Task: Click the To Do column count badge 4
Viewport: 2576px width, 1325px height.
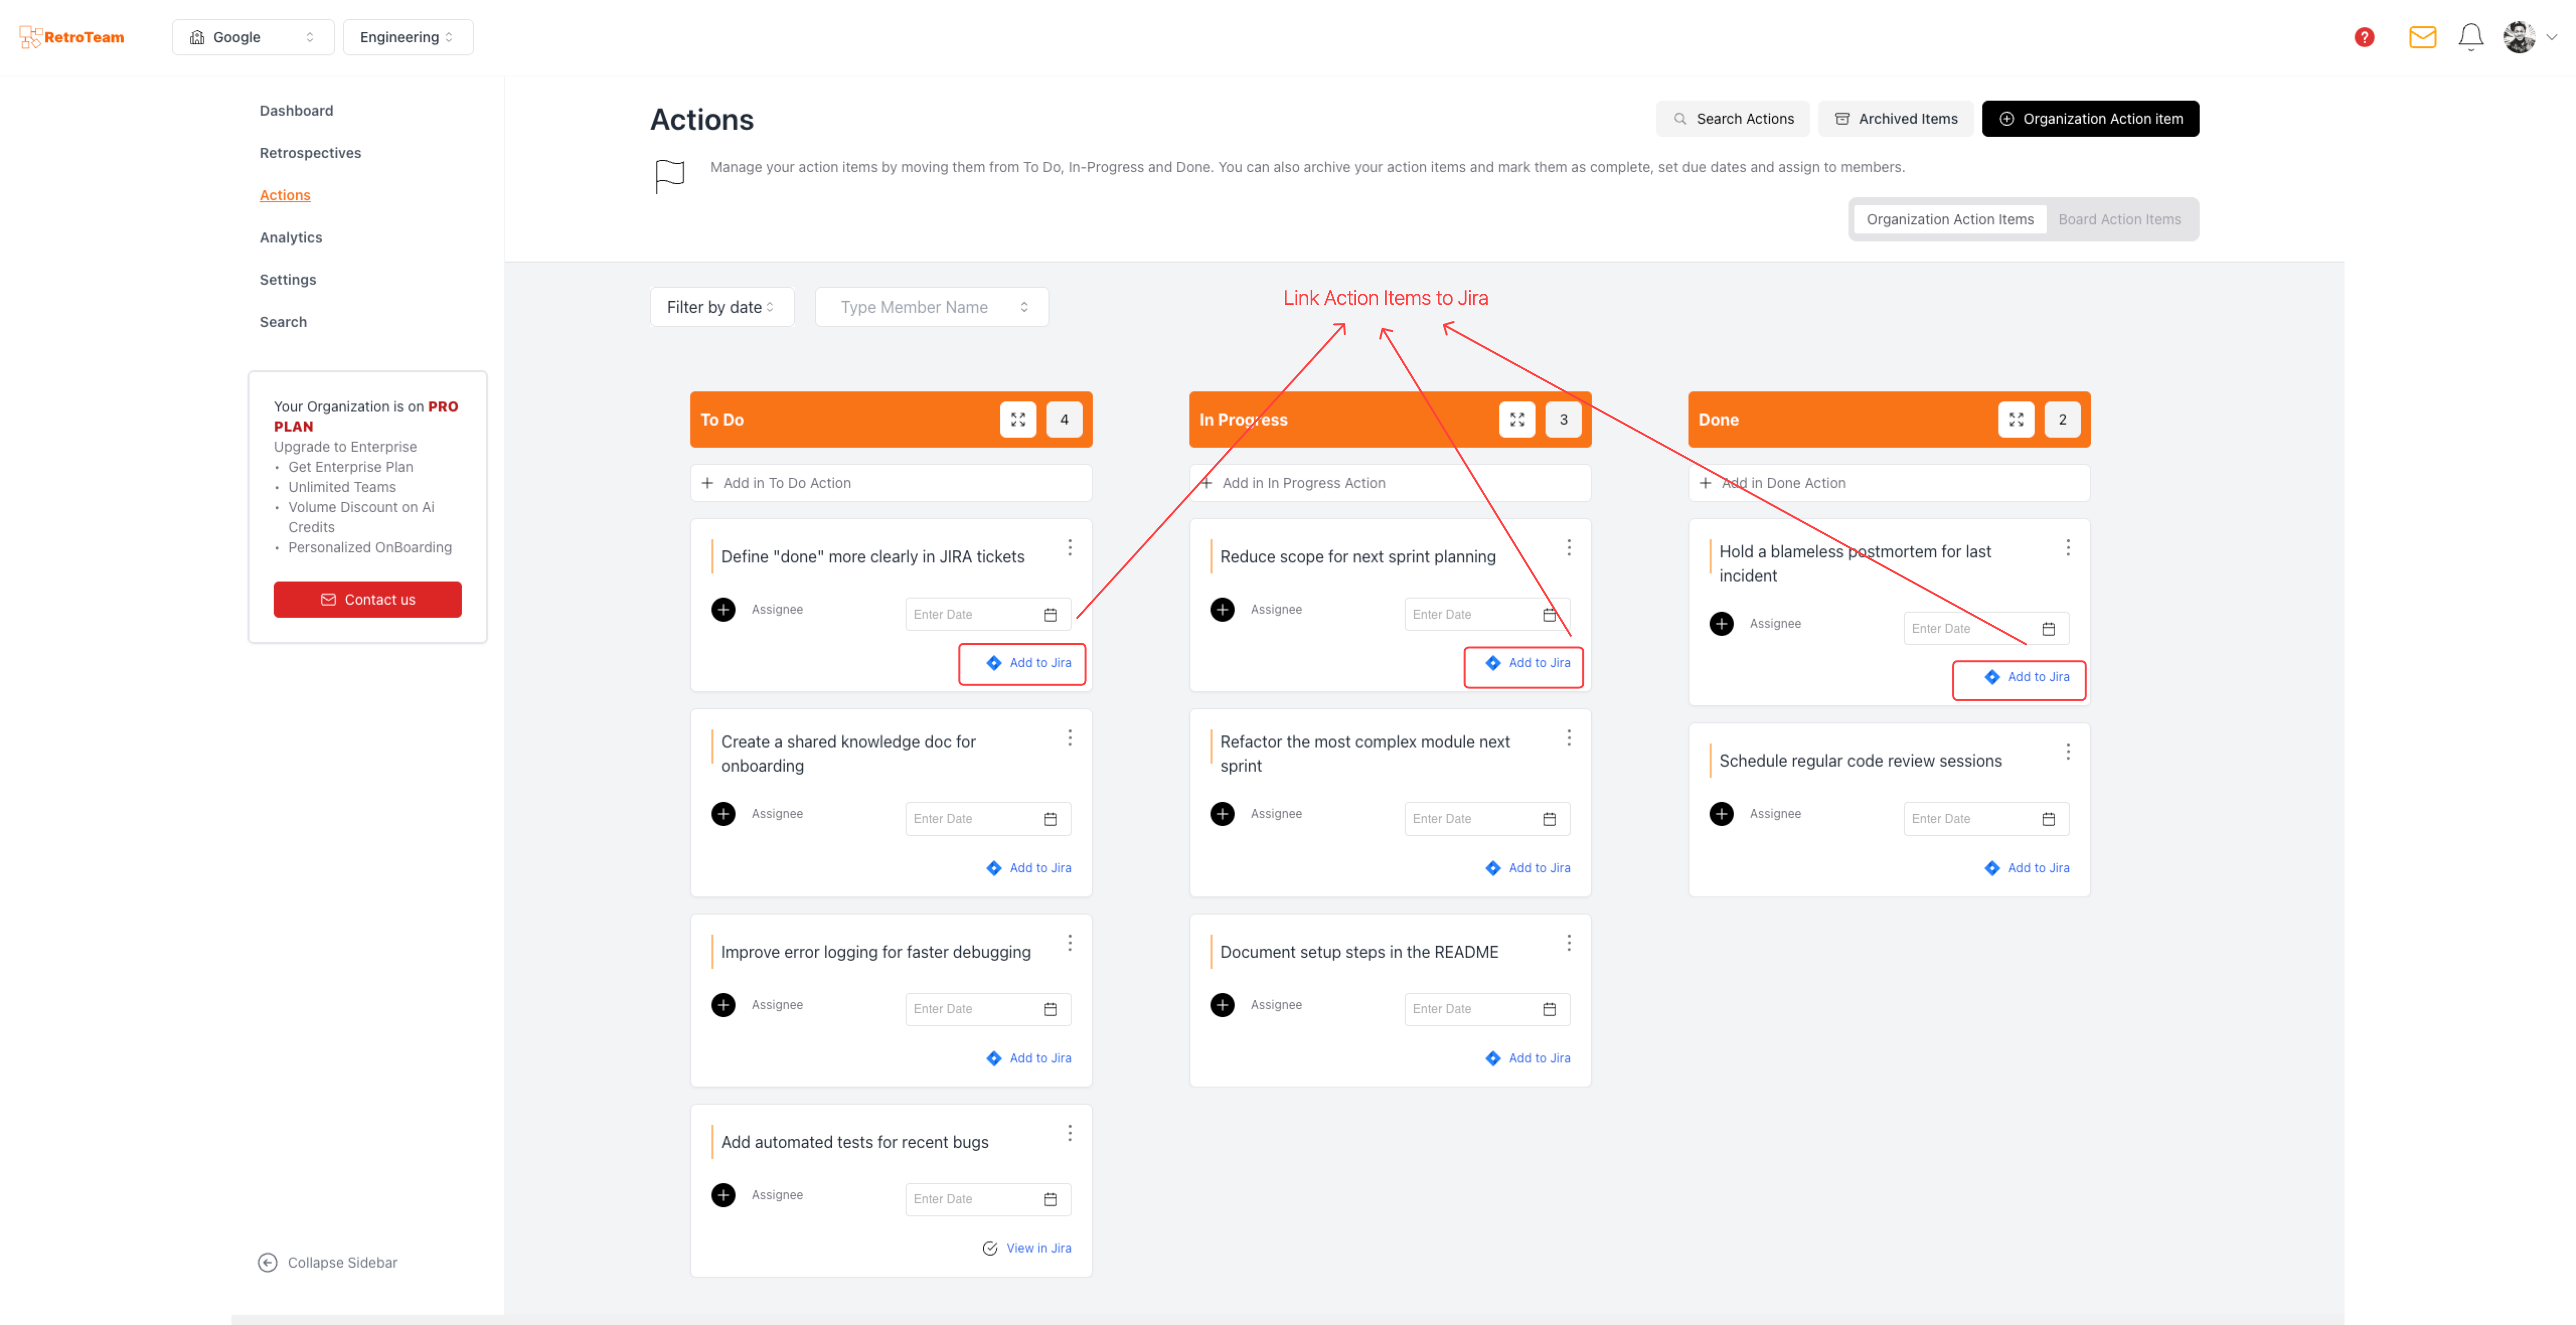Action: [x=1064, y=420]
